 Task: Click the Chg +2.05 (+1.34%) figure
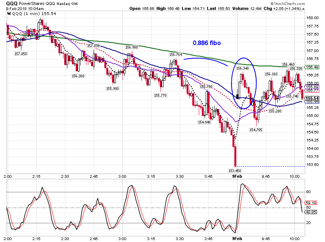tap(282, 8)
